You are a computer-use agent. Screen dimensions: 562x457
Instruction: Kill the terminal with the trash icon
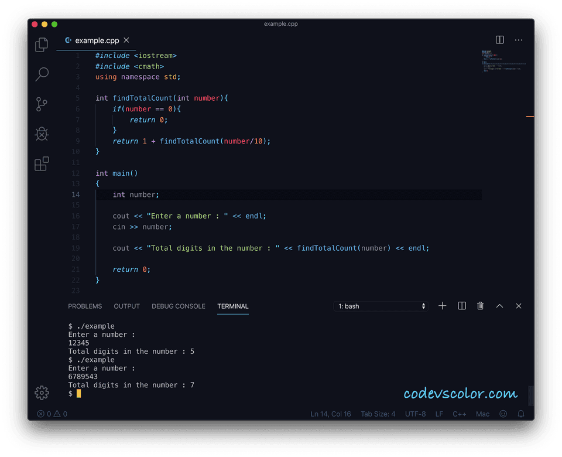pyautogui.click(x=480, y=305)
